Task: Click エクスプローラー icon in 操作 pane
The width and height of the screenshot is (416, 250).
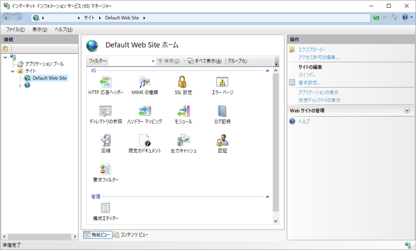Action: (x=292, y=50)
